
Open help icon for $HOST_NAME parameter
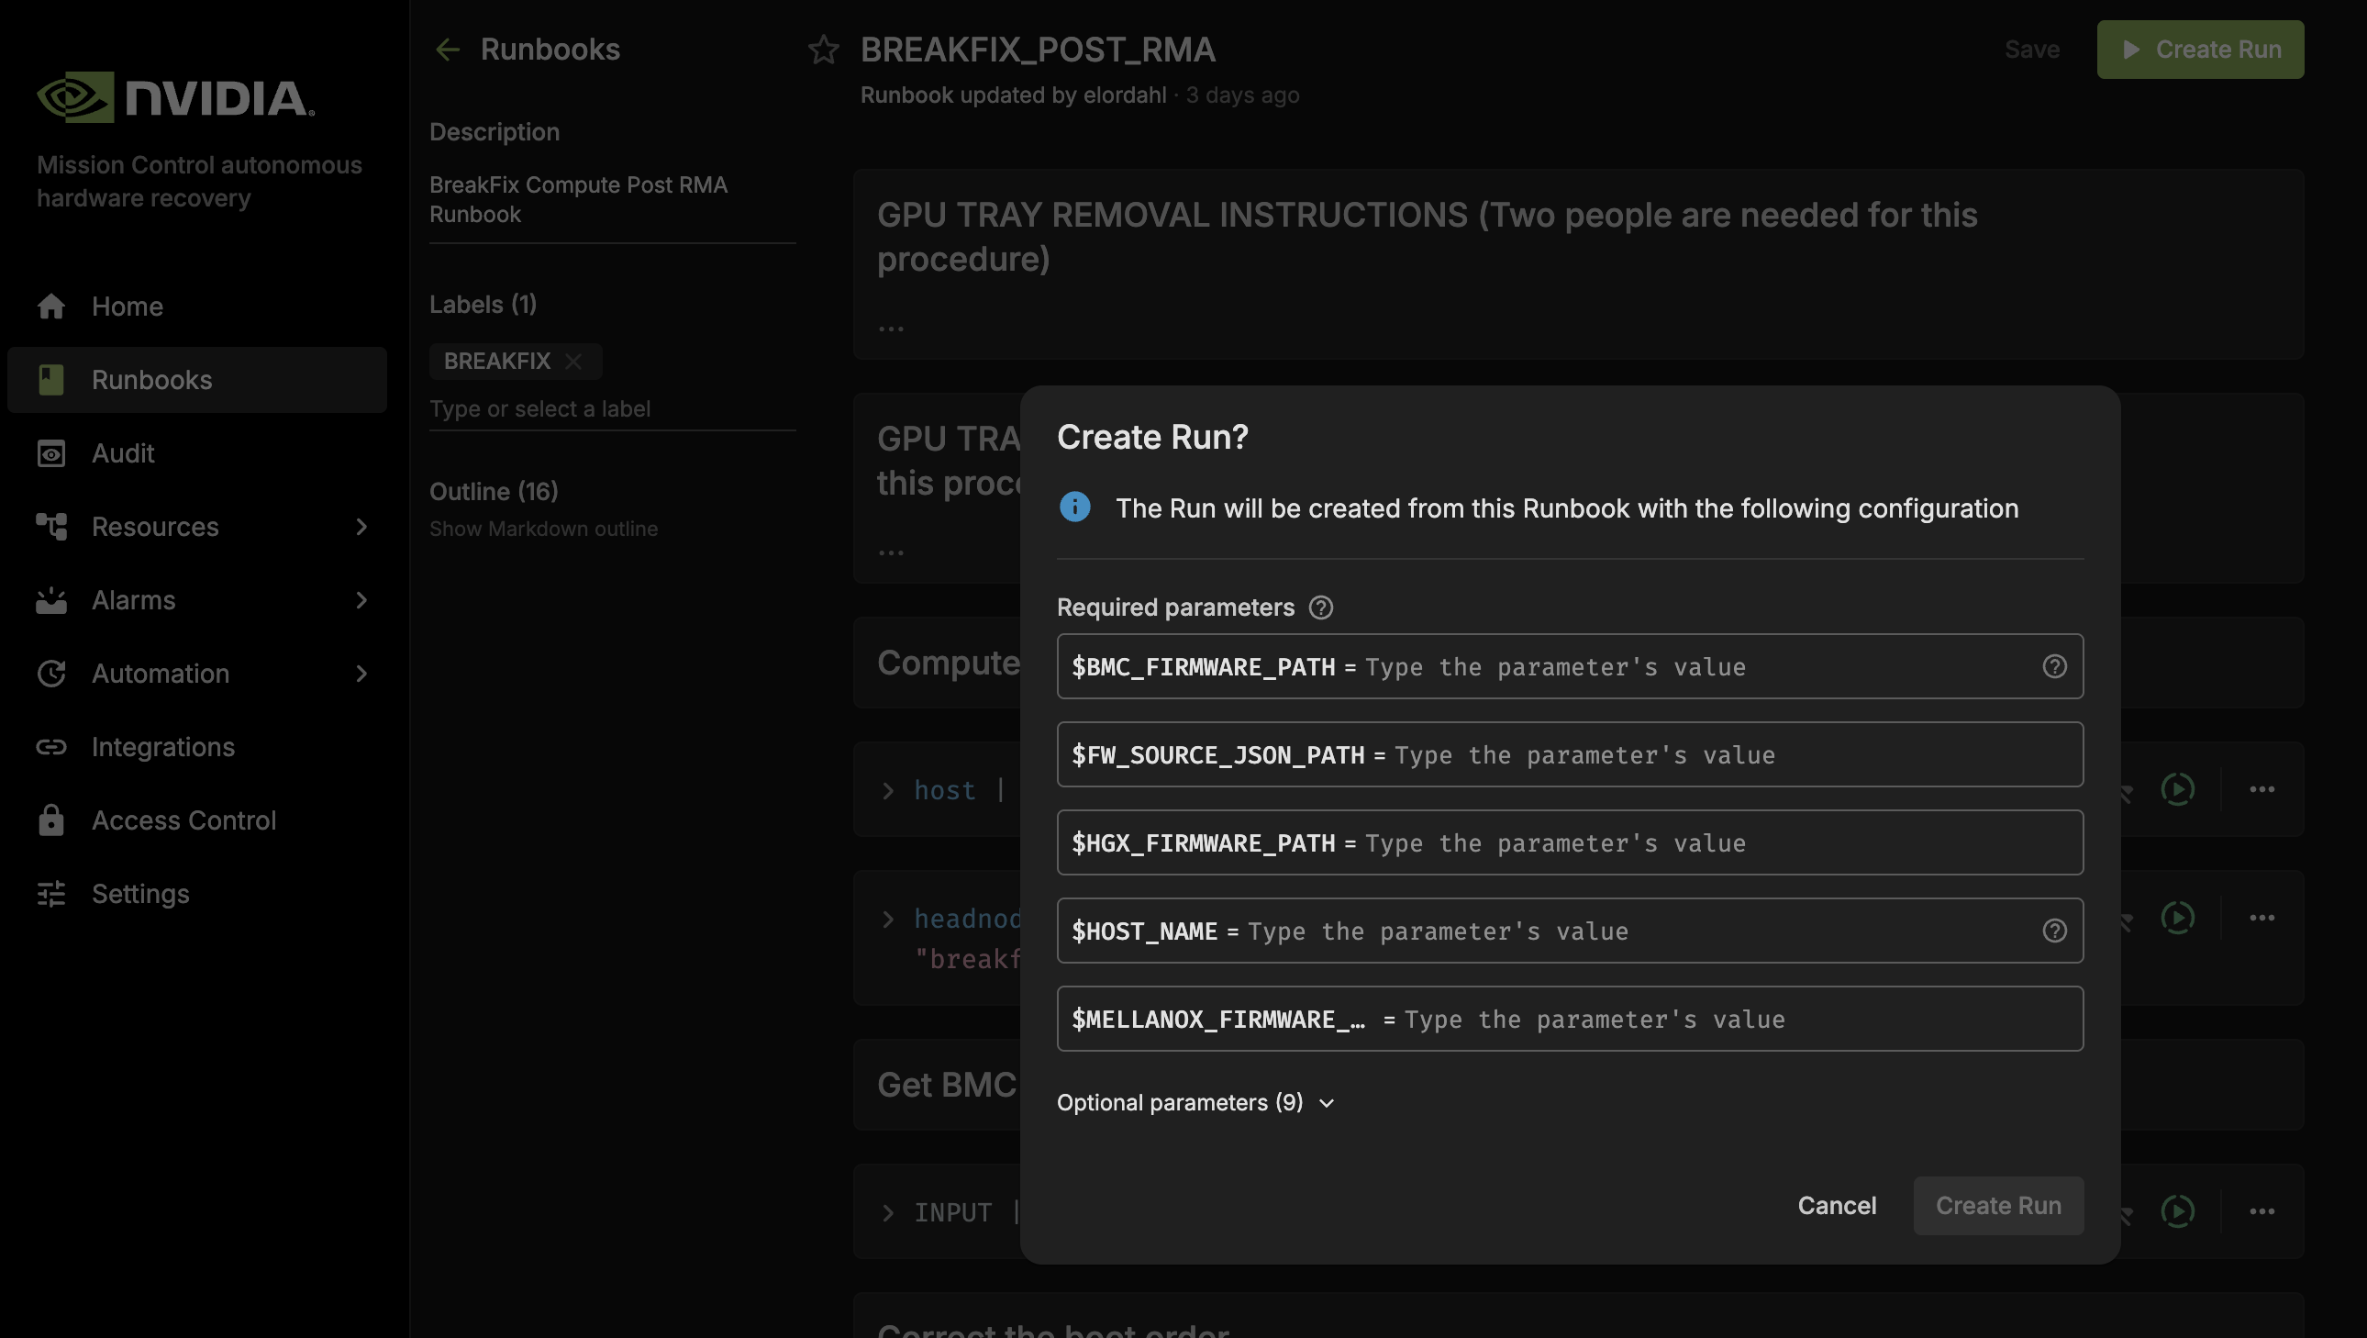tap(2054, 931)
